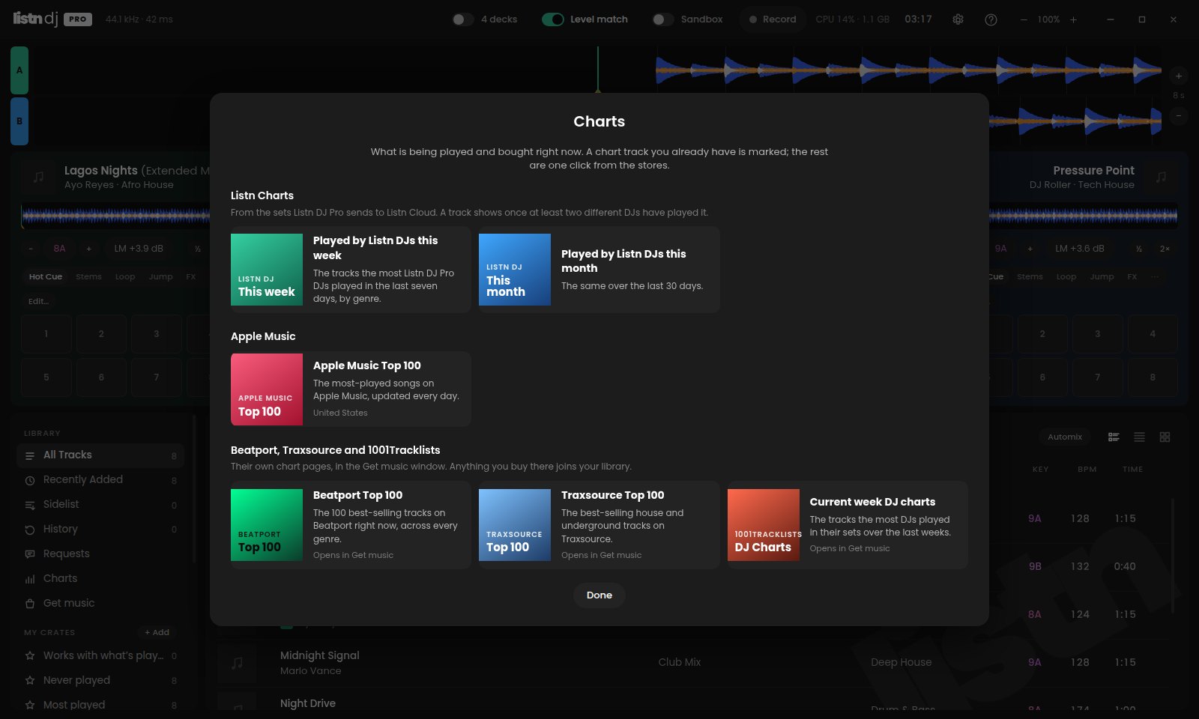Click the Charts bar-graph icon in library
The image size is (1199, 719).
point(30,579)
